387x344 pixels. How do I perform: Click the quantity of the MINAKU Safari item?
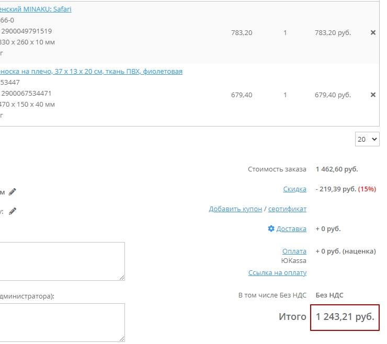click(x=285, y=33)
